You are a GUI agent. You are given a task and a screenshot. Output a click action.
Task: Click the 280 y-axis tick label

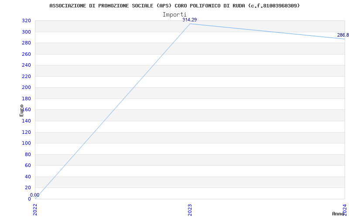(26, 43)
